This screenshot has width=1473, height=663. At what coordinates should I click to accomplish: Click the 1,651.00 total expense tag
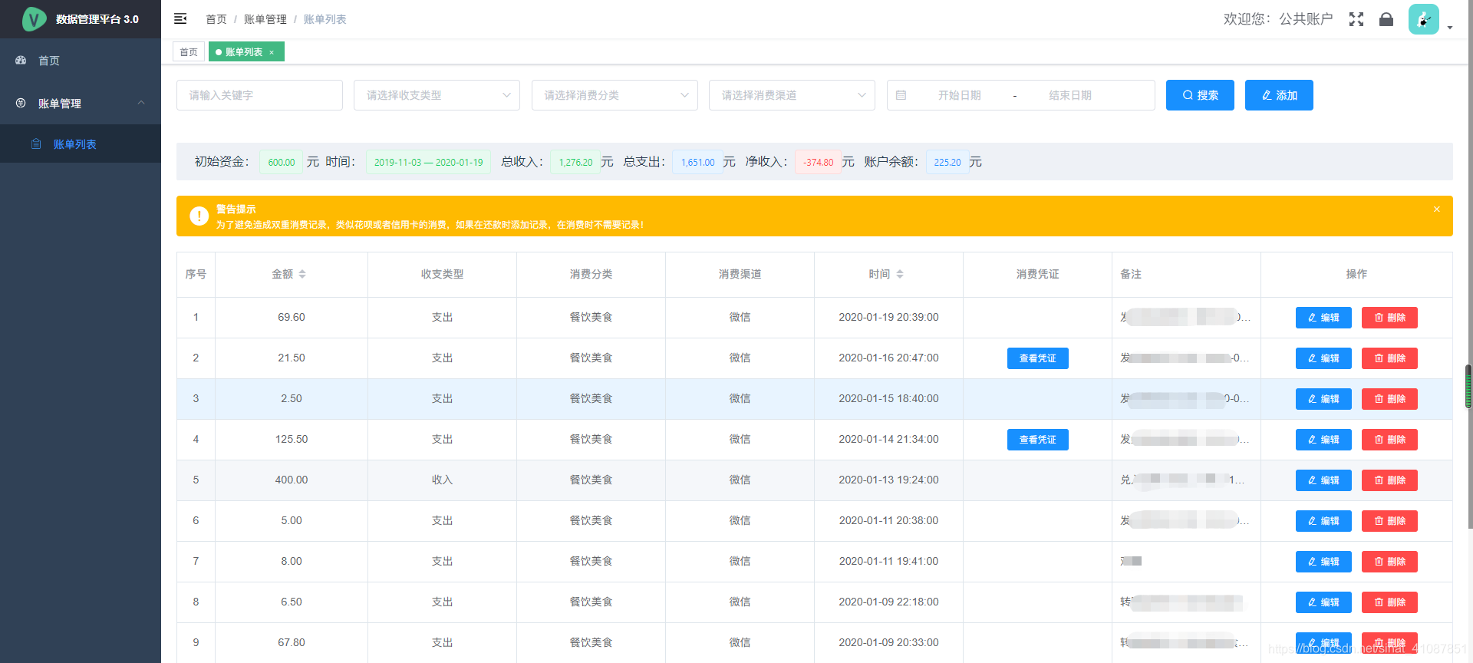[x=697, y=162]
